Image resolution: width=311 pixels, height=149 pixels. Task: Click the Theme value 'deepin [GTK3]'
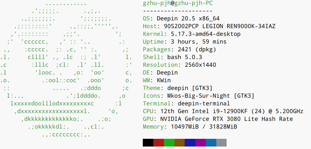pos(190,88)
